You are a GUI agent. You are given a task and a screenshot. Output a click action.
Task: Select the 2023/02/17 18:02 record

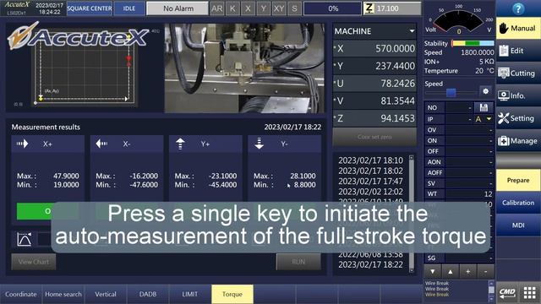(370, 171)
